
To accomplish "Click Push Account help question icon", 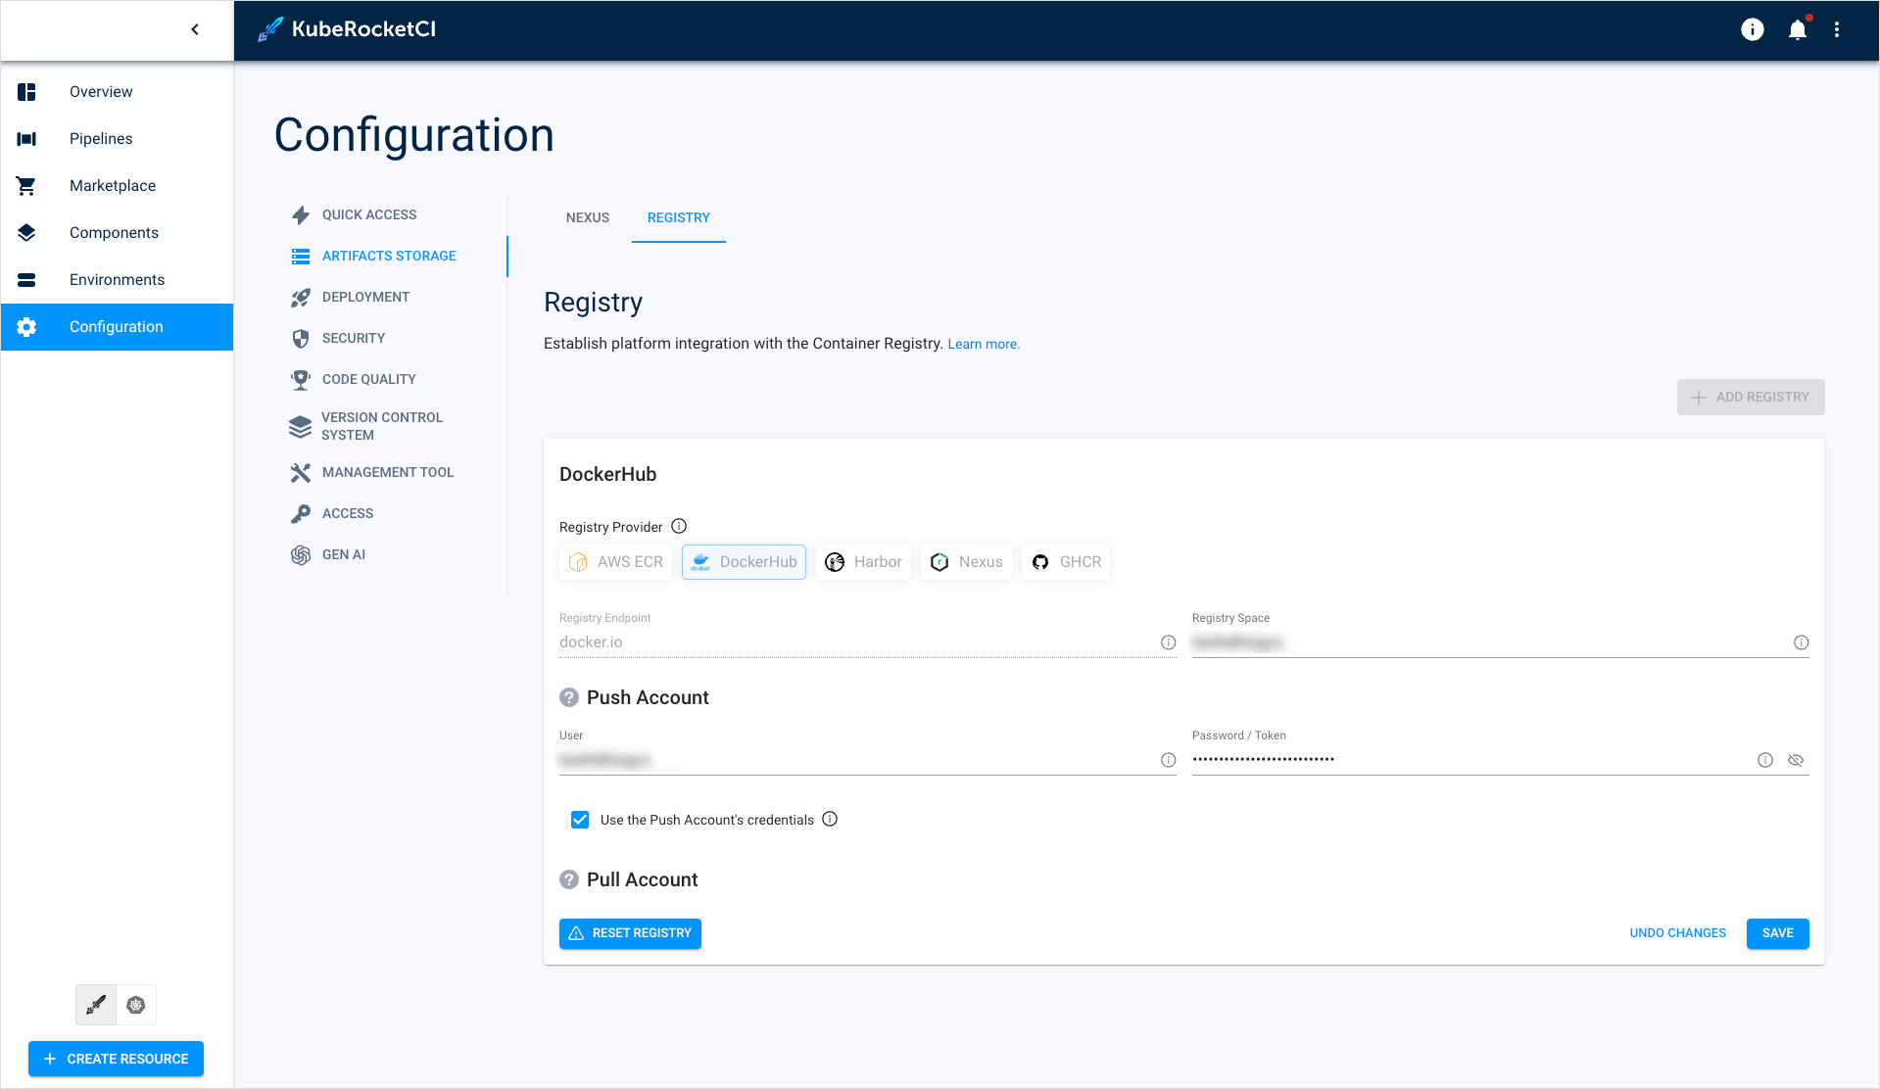I will [569, 697].
